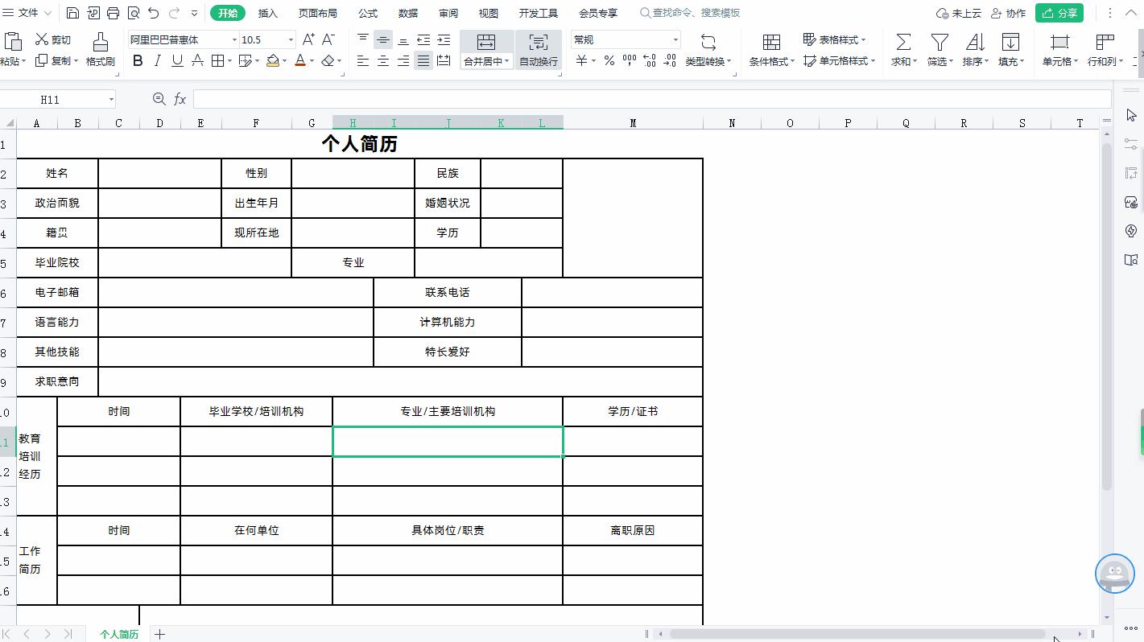Select the format painter (格式刷) tool

click(x=100, y=48)
